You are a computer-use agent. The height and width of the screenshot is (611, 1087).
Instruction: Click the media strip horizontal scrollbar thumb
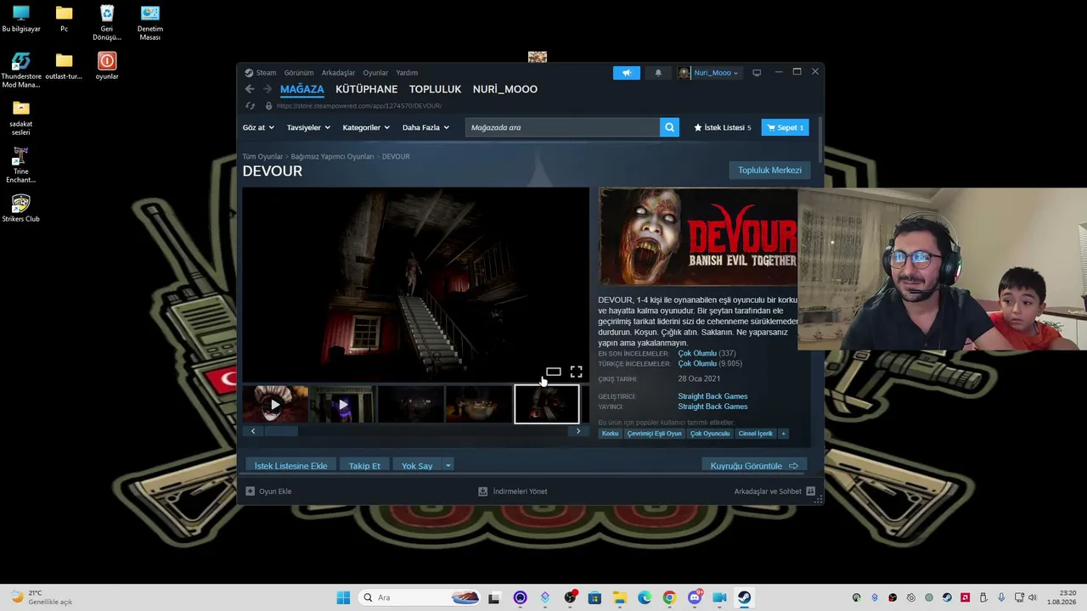tap(280, 431)
